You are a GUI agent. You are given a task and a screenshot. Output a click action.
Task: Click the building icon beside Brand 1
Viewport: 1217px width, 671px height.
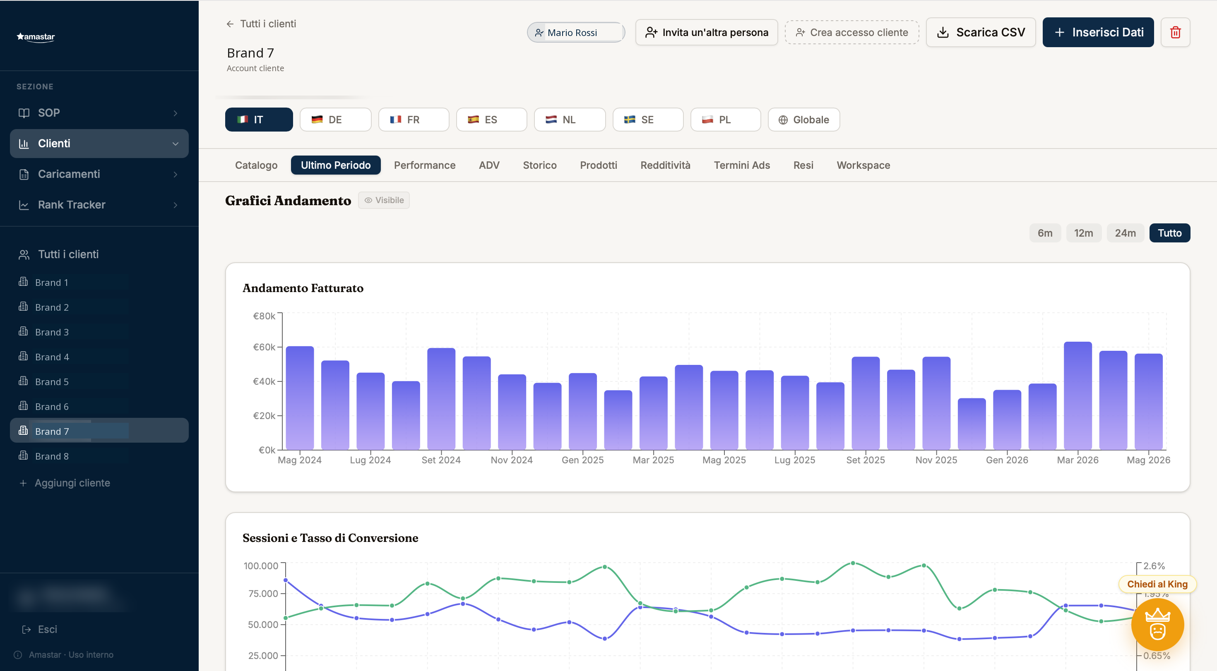tap(23, 282)
